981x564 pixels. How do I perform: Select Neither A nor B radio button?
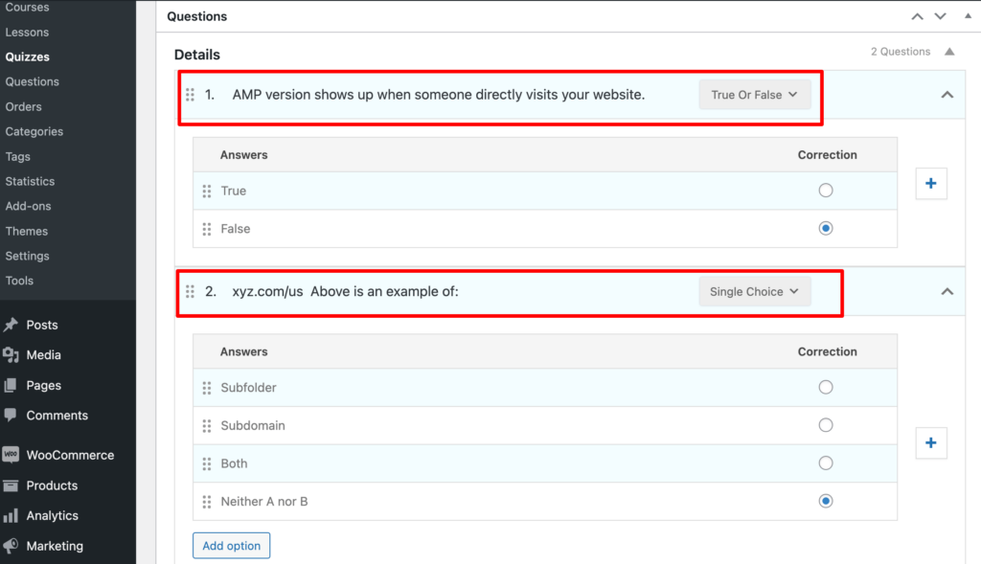click(826, 501)
